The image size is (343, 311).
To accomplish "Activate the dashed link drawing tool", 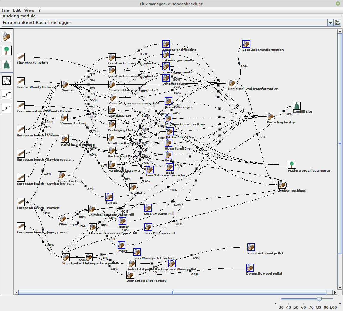I will click(7, 108).
